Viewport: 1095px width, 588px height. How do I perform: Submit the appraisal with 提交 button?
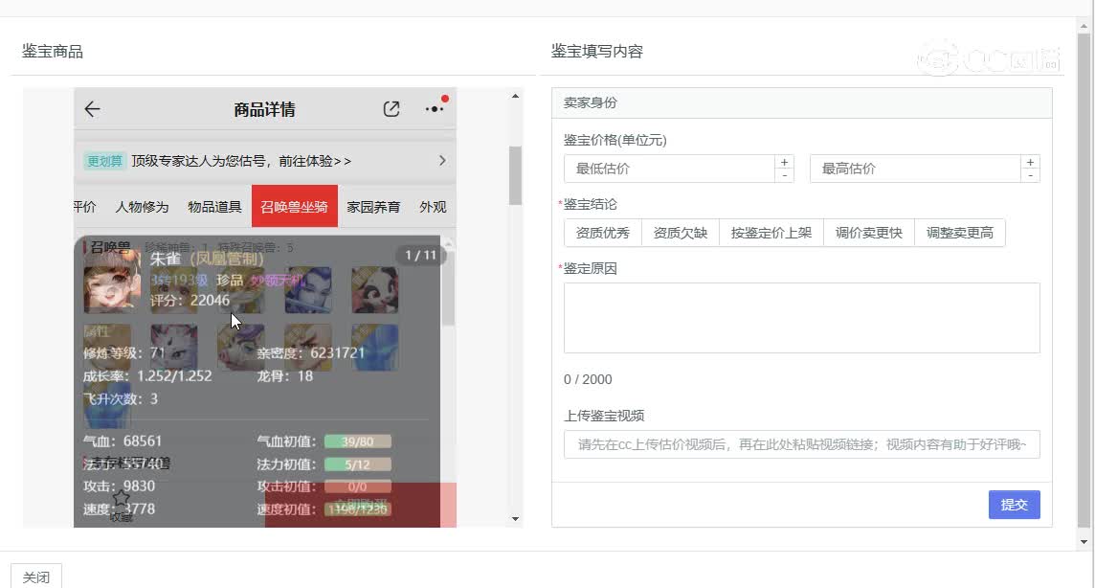(1014, 504)
